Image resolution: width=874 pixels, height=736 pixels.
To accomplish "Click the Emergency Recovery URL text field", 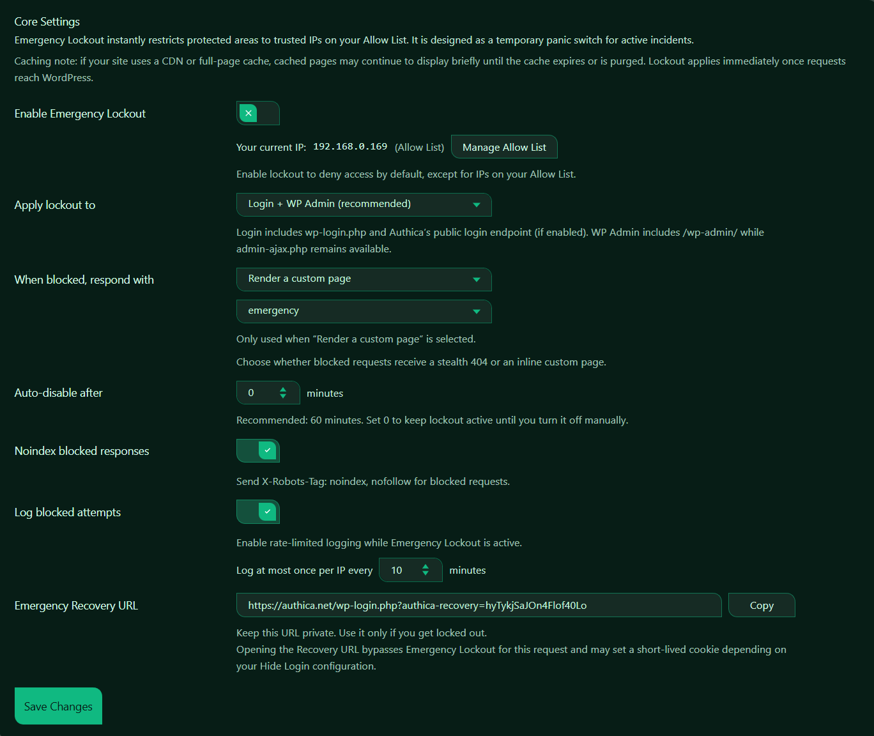I will coord(479,606).
